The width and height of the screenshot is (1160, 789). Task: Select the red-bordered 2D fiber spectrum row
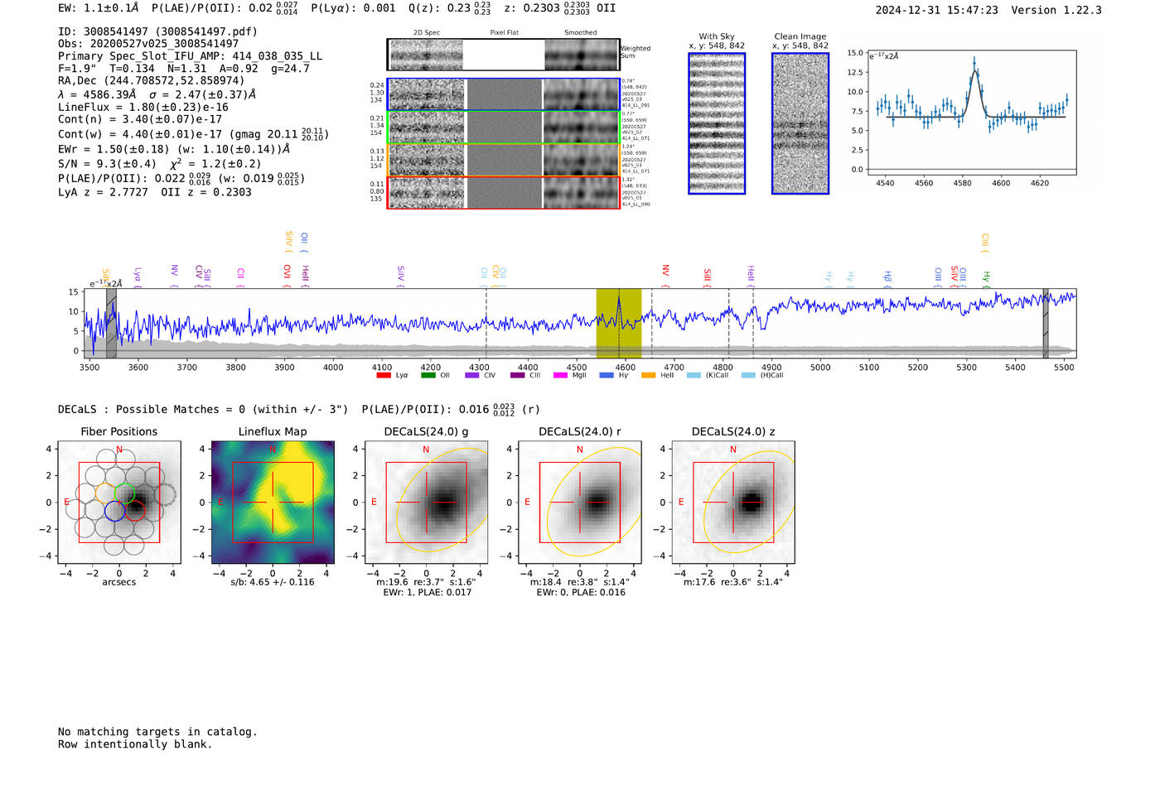(504, 193)
